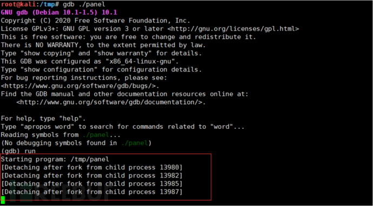The width and height of the screenshot is (373, 206).
Task: Open the gdb bugs reporting URL
Action: (x=80, y=86)
